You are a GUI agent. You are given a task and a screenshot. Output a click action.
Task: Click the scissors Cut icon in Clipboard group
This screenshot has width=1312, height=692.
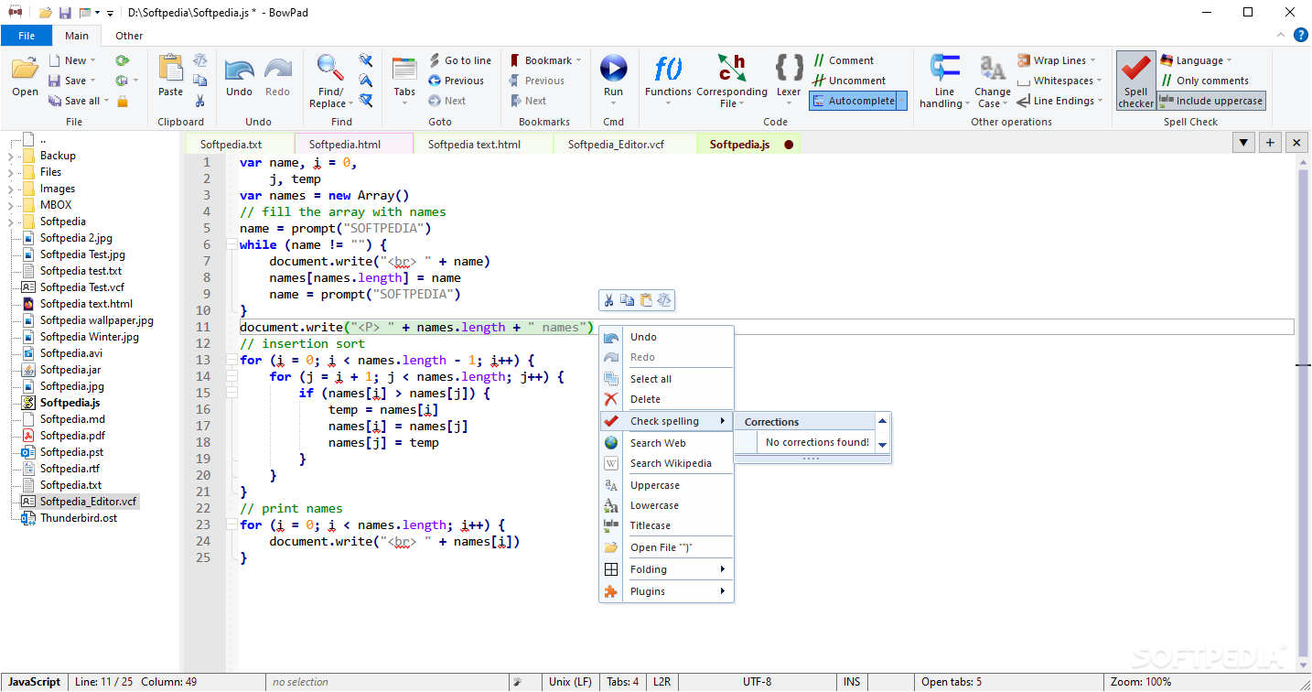(x=199, y=101)
